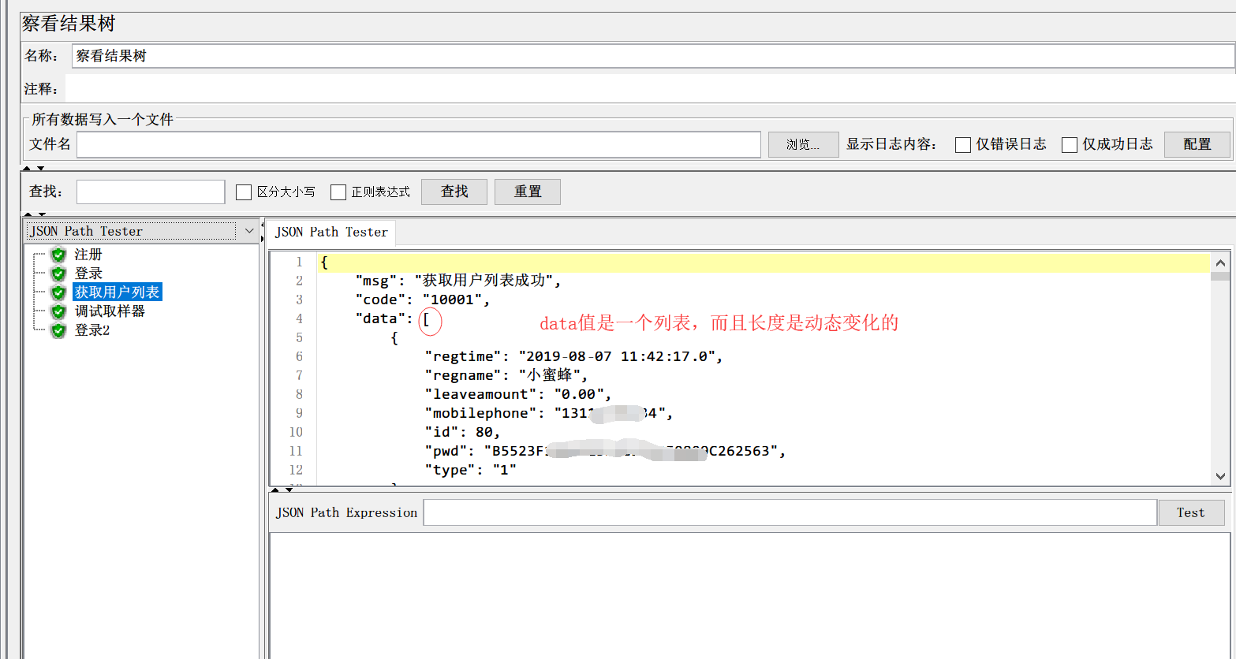1236x659 pixels.
Task: Open the JSON Path Tester renderer dropdown
Action: tap(249, 231)
